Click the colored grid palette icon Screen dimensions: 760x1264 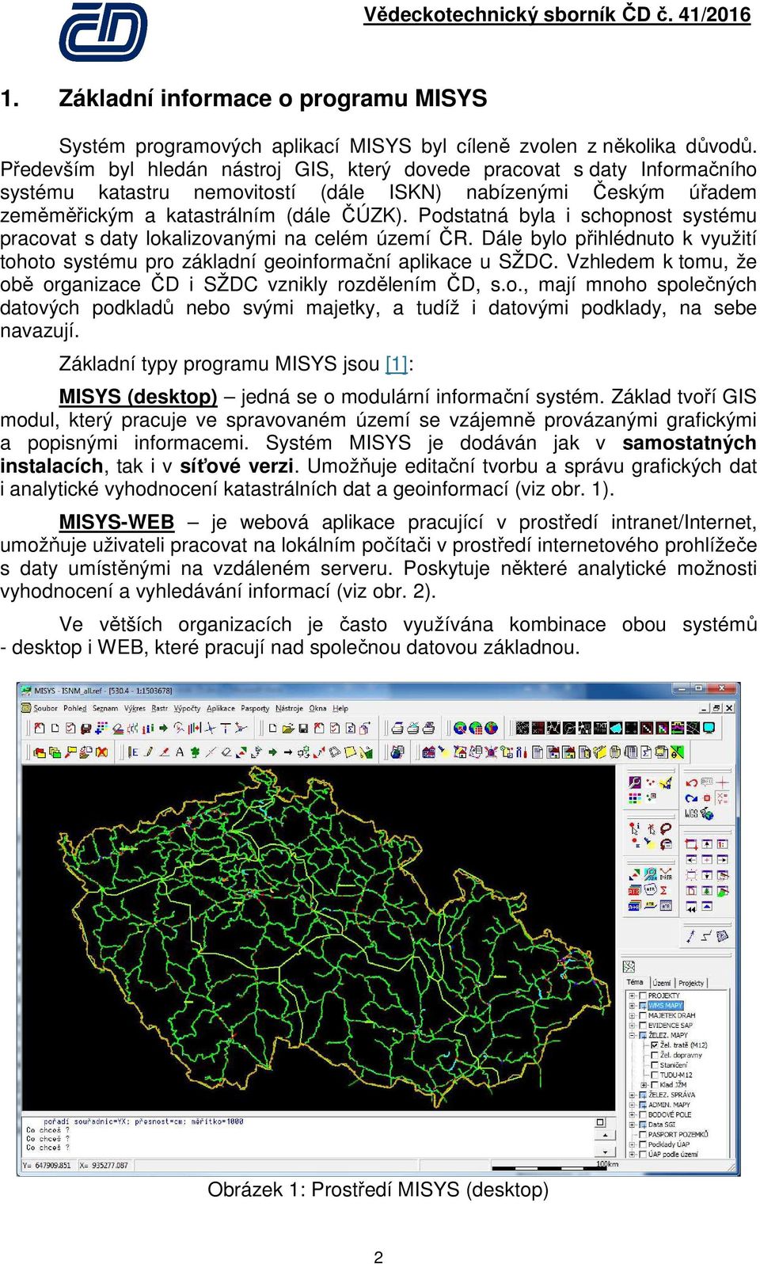click(635, 798)
